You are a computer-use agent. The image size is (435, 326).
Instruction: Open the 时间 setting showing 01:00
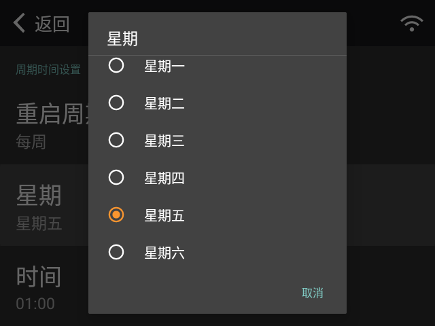click(44, 286)
